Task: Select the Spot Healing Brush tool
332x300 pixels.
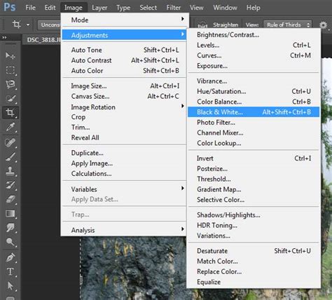Action: point(11,142)
